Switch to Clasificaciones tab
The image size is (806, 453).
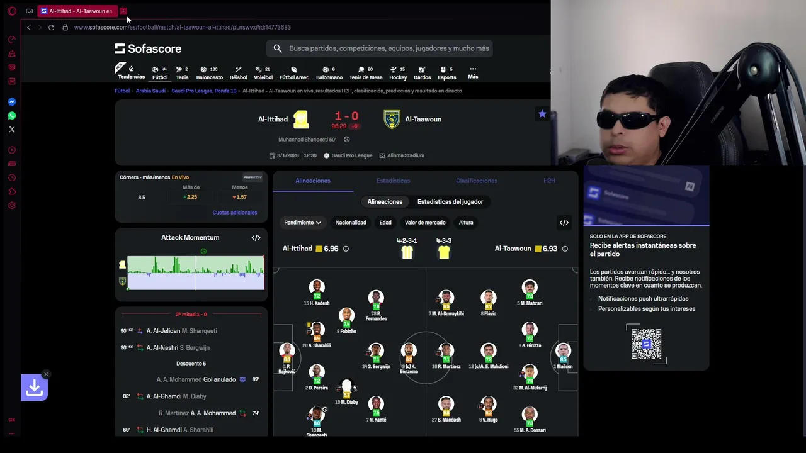[x=477, y=181]
